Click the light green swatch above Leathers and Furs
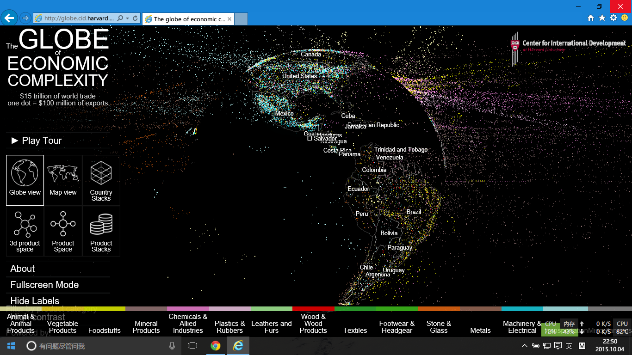The width and height of the screenshot is (632, 355). (x=272, y=309)
